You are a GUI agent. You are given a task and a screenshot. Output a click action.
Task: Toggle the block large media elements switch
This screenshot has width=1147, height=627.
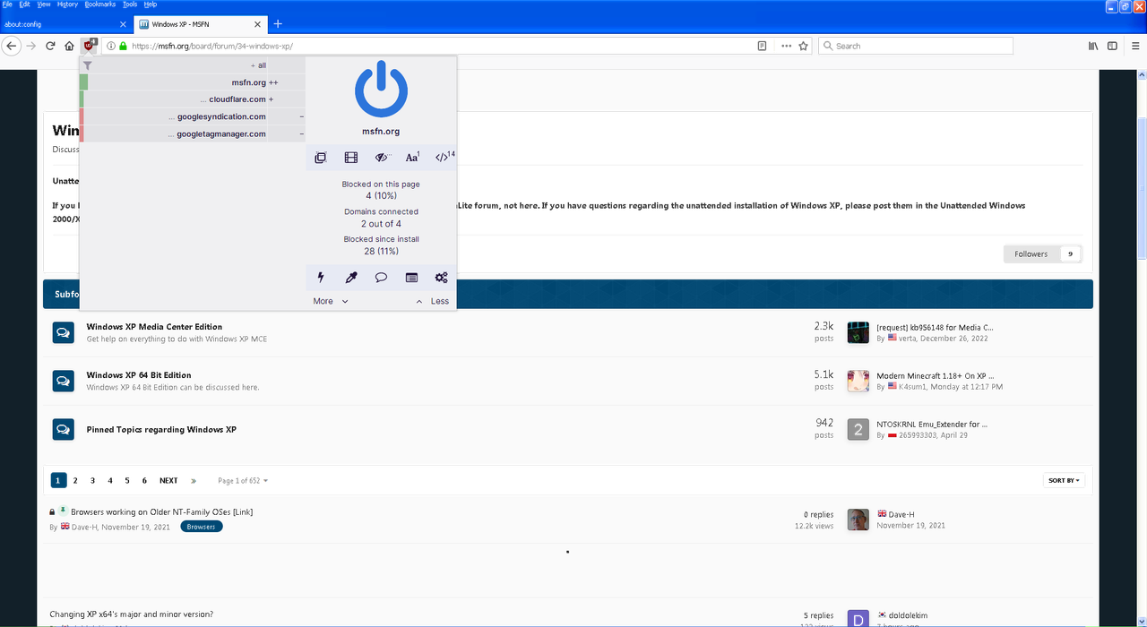[351, 158]
